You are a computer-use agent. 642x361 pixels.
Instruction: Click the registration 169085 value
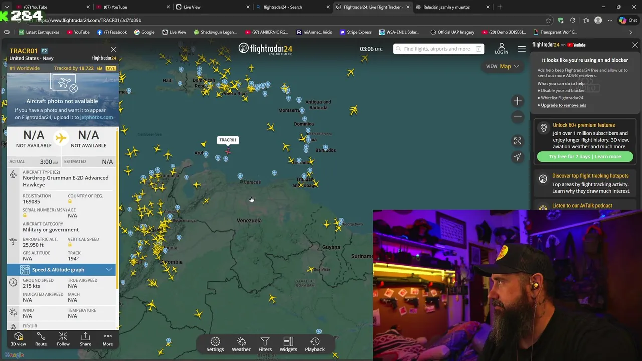31,202
